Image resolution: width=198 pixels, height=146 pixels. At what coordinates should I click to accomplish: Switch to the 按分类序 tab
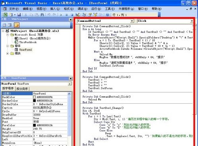pyautogui.click(x=22, y=89)
